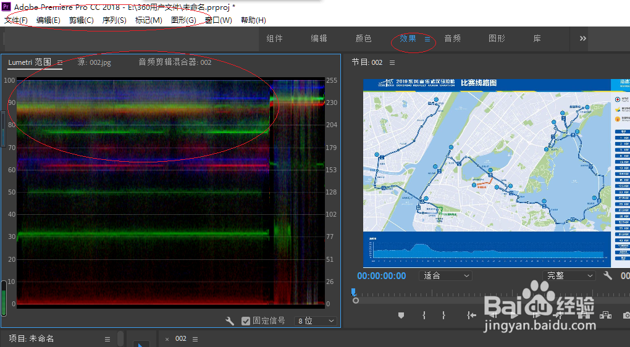Click the program monitor map preview
Image resolution: width=630 pixels, height=347 pixels.
(497, 173)
